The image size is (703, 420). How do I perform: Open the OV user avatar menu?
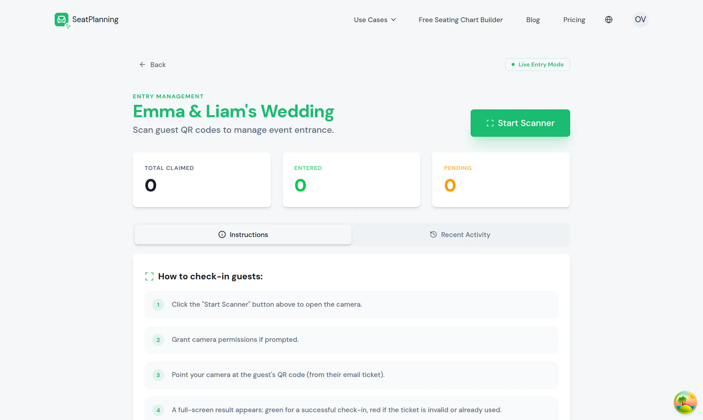point(640,20)
